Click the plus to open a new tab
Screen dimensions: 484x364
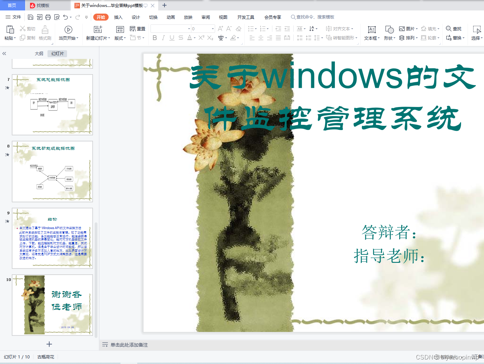[x=164, y=5]
